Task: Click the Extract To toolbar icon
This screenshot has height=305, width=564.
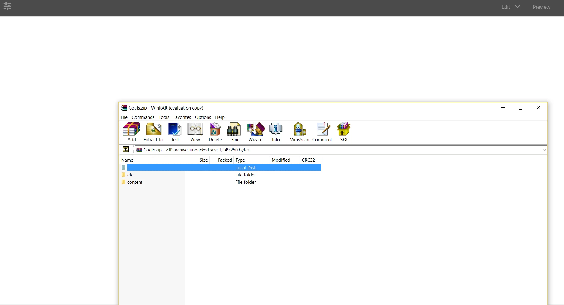Action: click(x=153, y=132)
